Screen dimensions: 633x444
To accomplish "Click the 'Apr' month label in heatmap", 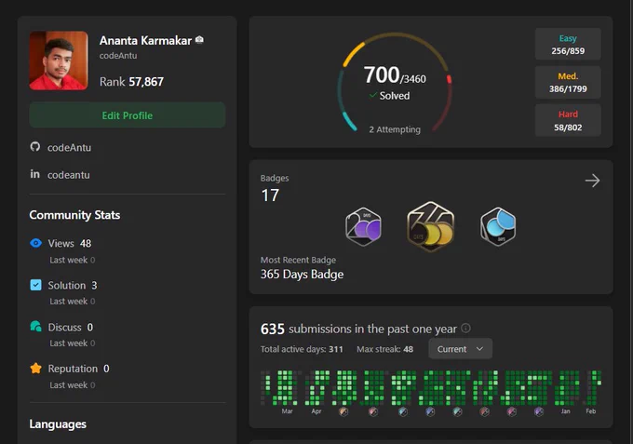I will tap(316, 411).
